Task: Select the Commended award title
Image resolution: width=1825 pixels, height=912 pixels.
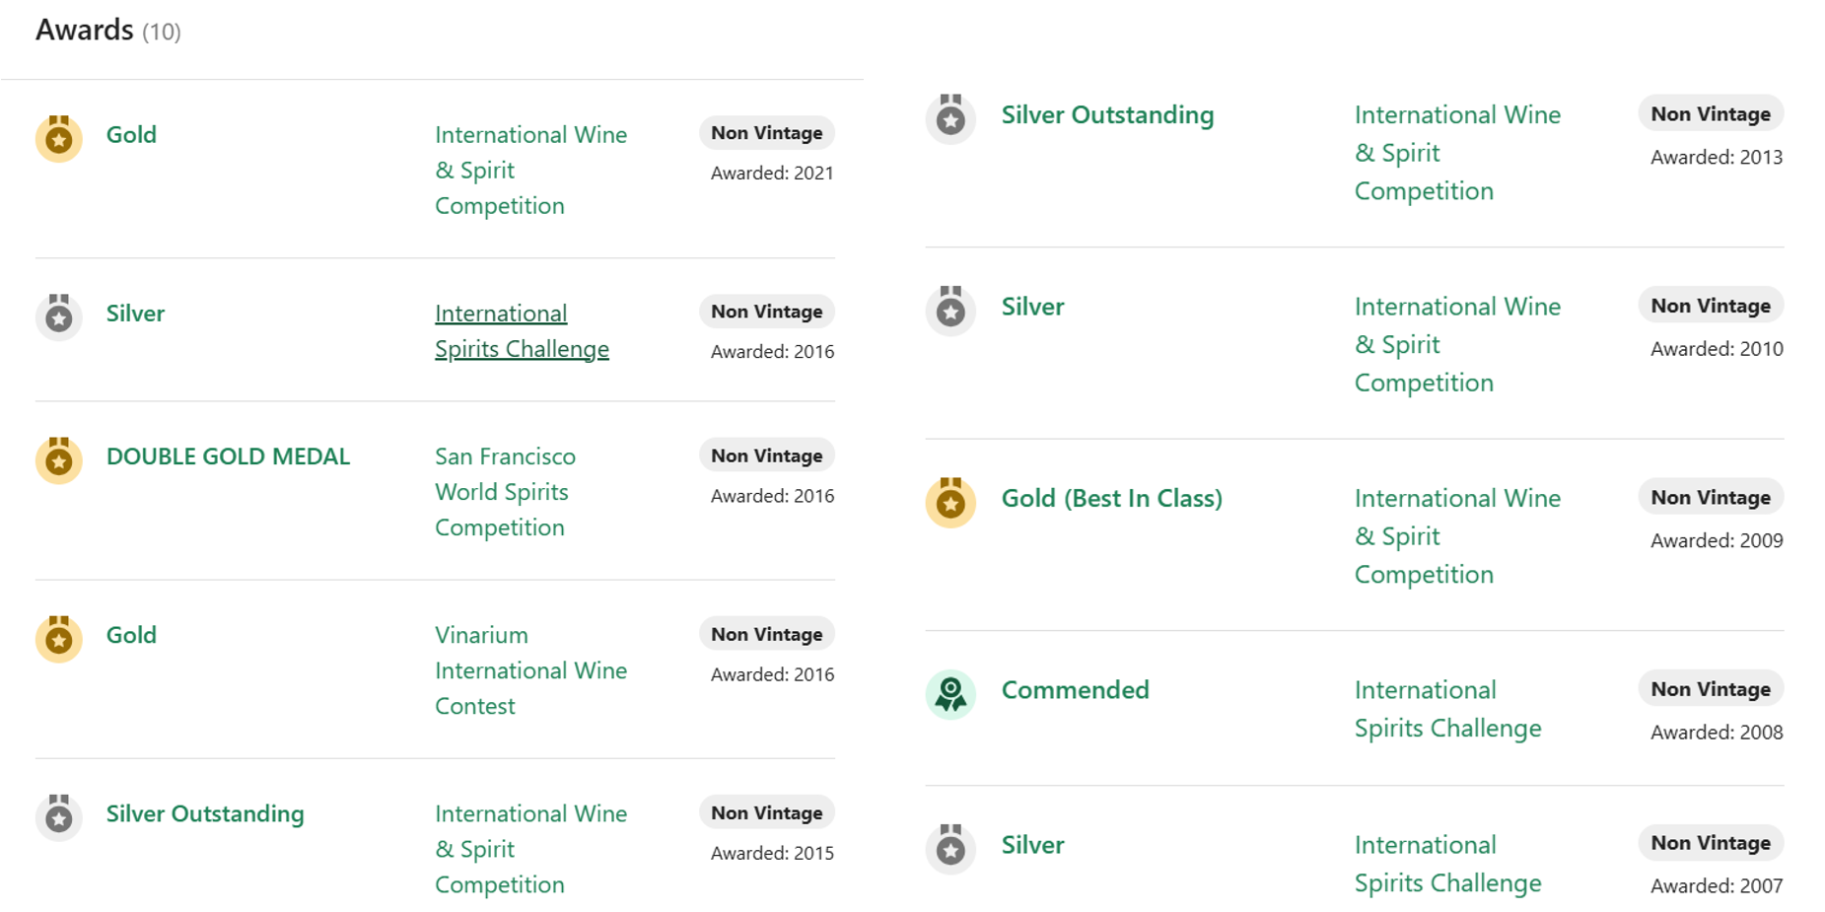Action: (x=1075, y=690)
